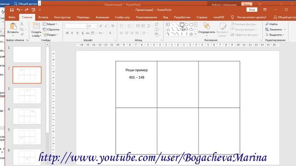
Task: Click the Copy icon in Буфер обмена
Action: coord(22,29)
